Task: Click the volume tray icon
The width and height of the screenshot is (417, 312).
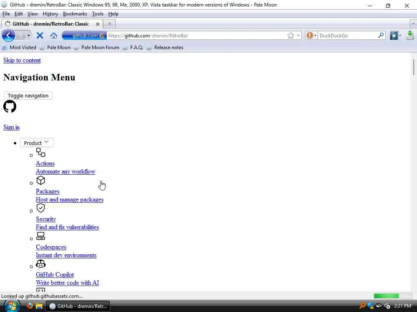Action: point(387,306)
